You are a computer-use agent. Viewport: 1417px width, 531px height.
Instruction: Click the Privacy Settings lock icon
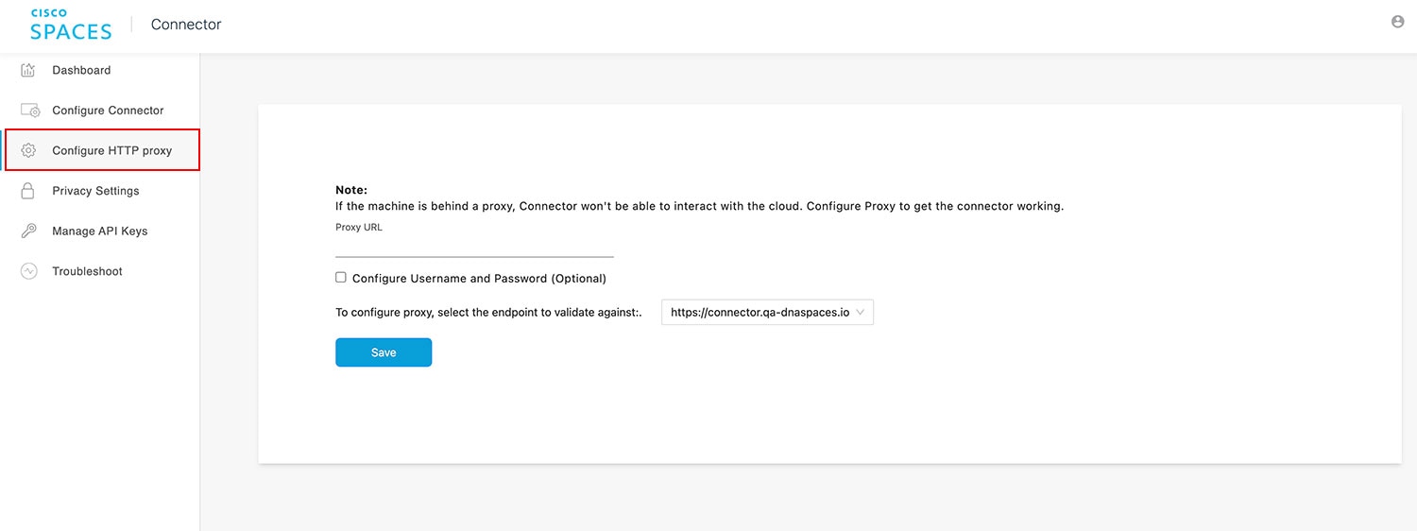pos(28,191)
